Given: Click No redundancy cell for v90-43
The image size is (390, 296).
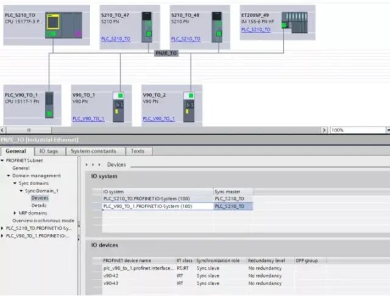Looking at the screenshot, I should click(265, 283).
